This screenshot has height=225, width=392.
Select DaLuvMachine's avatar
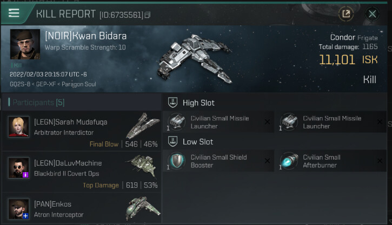pyautogui.click(x=19, y=167)
